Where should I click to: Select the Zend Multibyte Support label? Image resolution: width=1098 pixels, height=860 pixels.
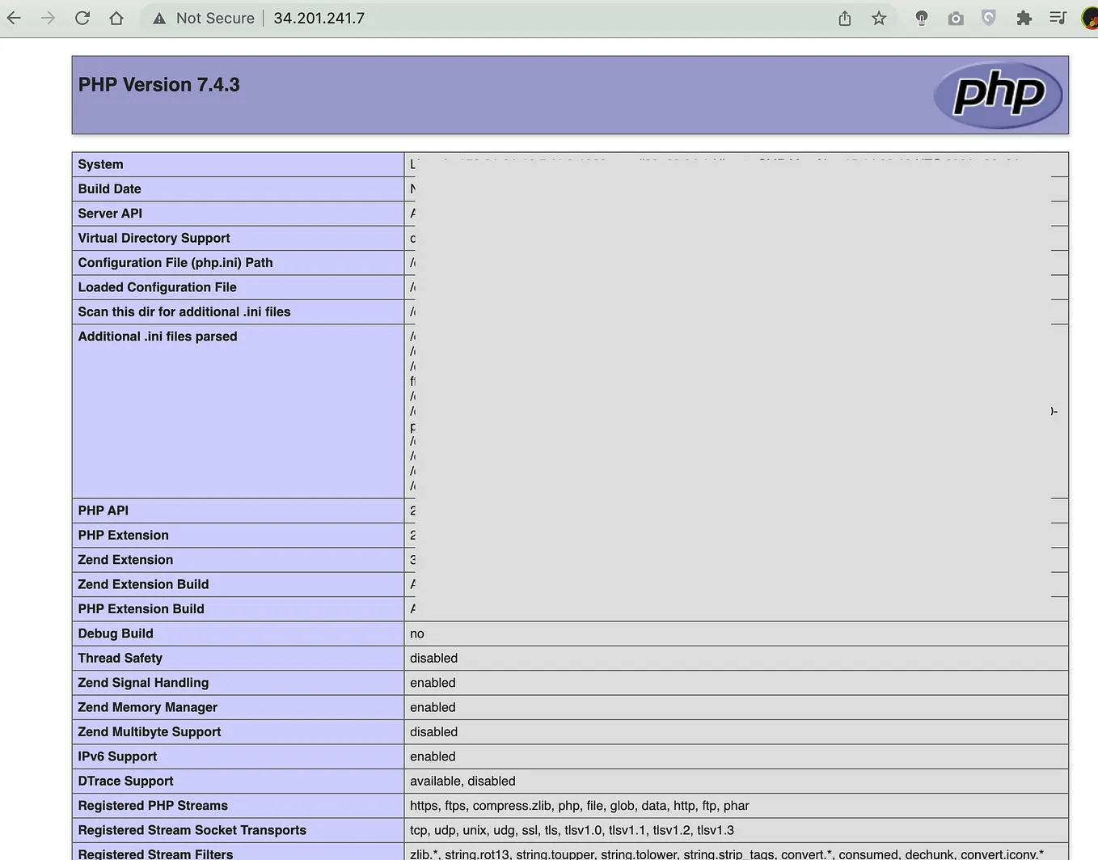[150, 731]
